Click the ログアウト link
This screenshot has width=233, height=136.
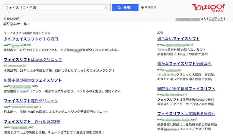216,19
